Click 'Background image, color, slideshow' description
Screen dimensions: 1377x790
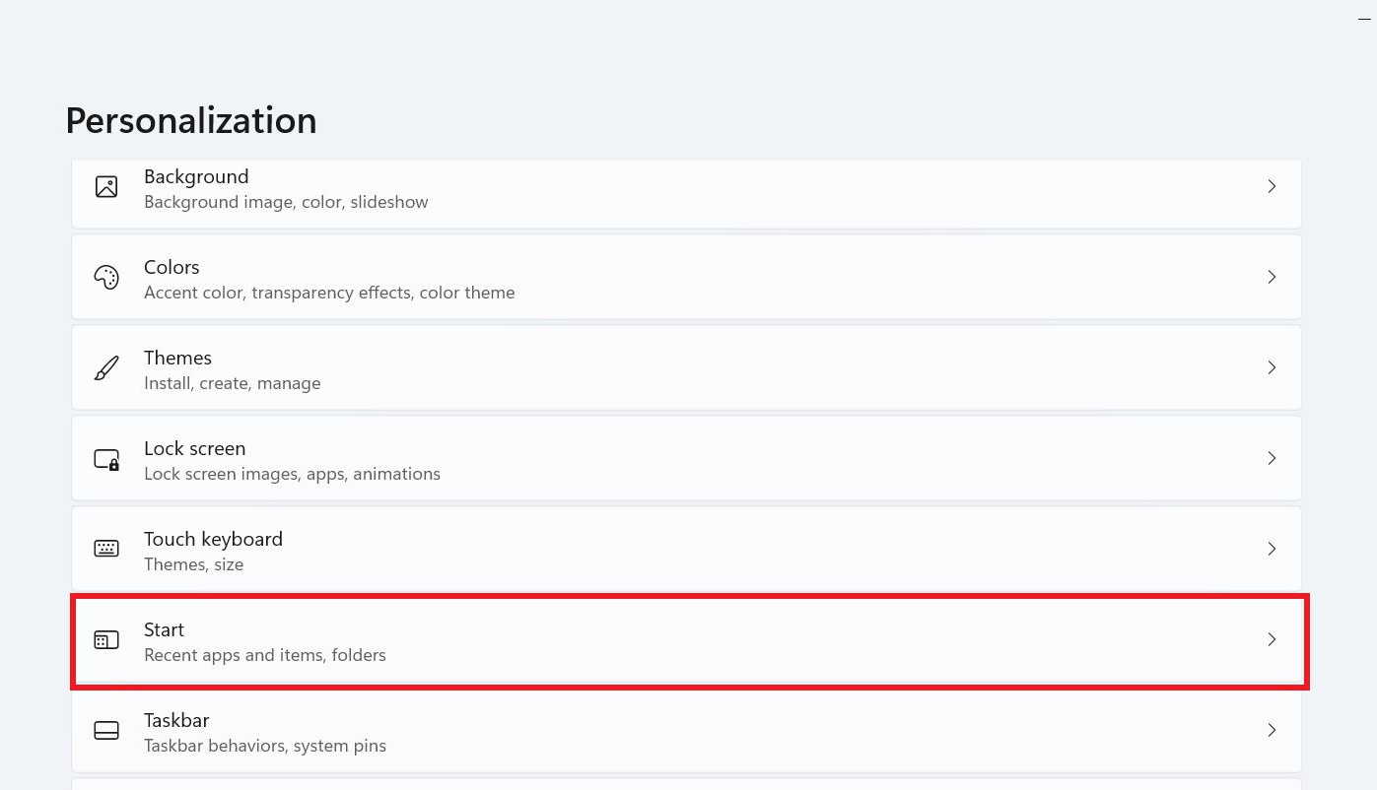coord(286,202)
